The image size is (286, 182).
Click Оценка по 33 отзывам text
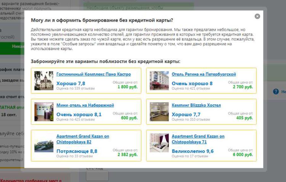(75, 156)
